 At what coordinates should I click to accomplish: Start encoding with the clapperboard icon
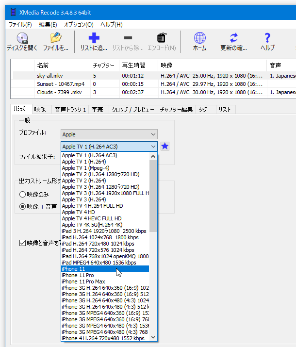tap(162, 42)
